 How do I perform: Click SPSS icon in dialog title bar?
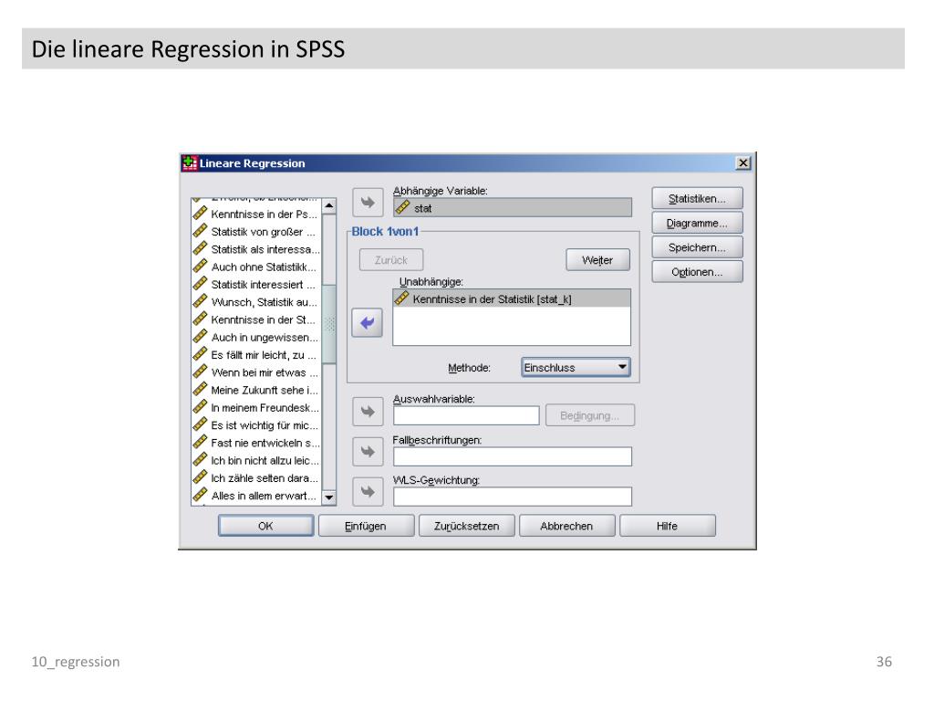(x=190, y=162)
